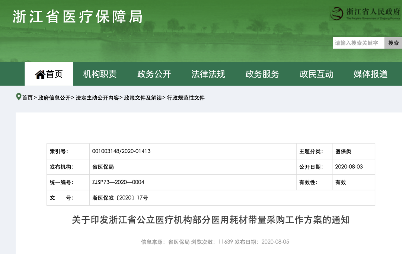The image size is (402, 254).
Task: Click the 首页 breadcrumb link
Action: tap(27, 98)
